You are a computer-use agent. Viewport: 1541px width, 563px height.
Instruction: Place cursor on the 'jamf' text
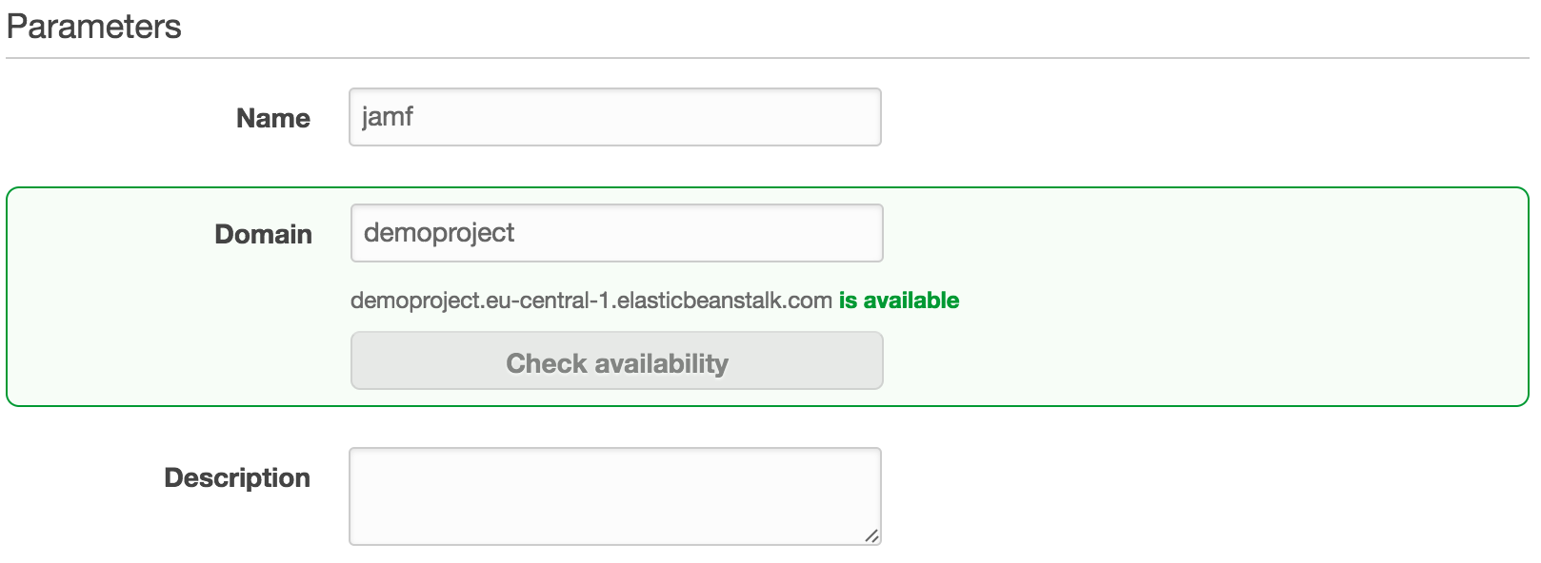(388, 117)
